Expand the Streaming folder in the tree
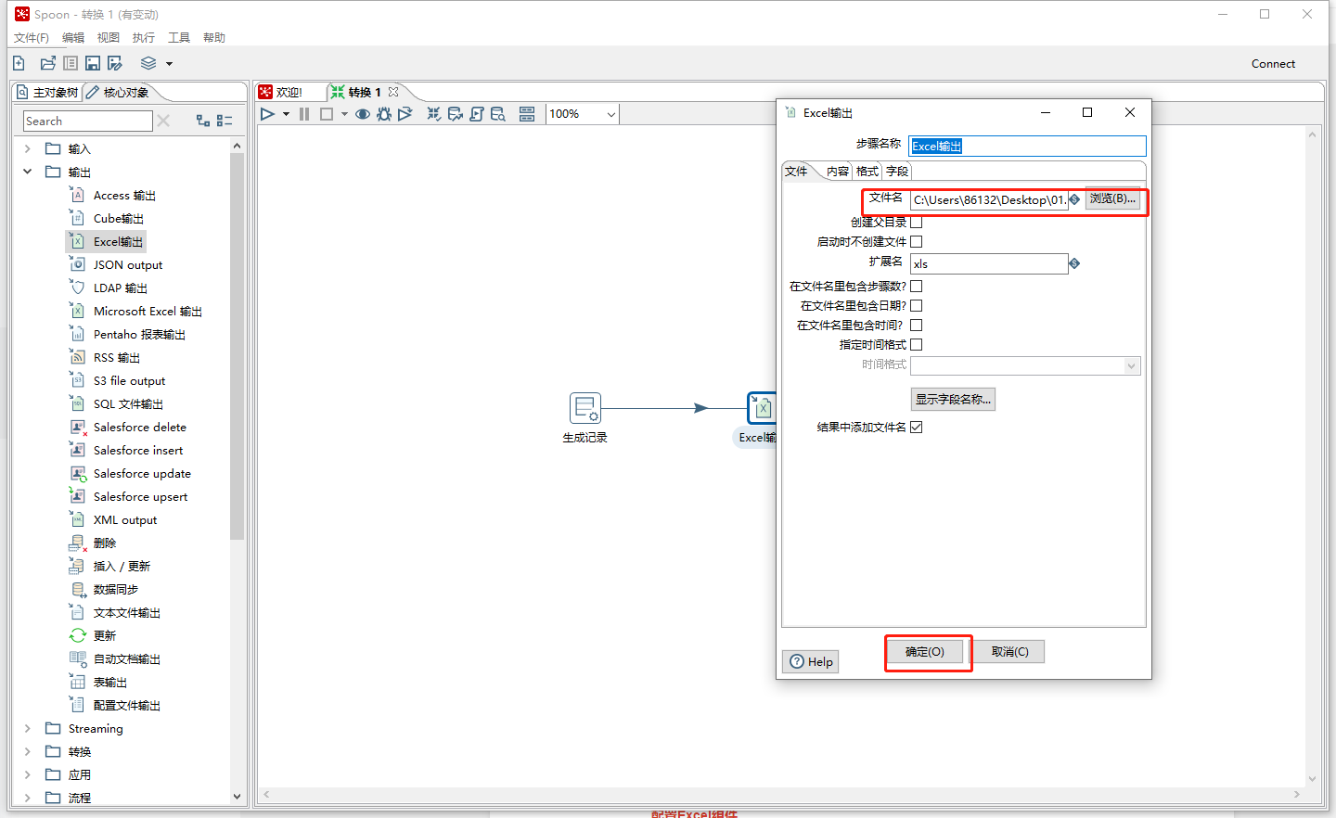This screenshot has height=818, width=1336. [27, 728]
